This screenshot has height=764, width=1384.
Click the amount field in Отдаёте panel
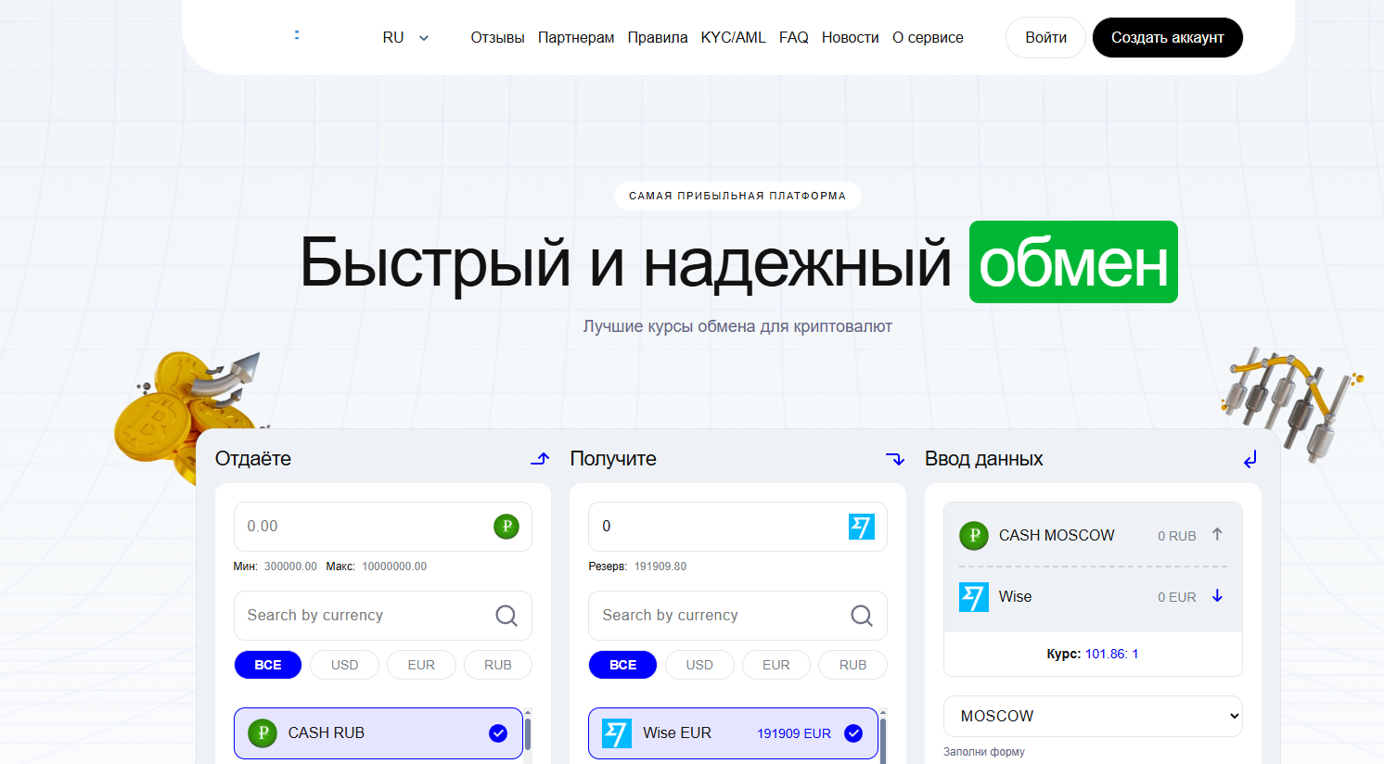382,527
